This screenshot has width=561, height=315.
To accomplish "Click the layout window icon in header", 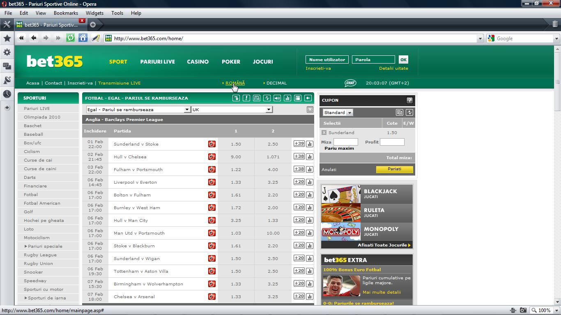I will coord(298,98).
